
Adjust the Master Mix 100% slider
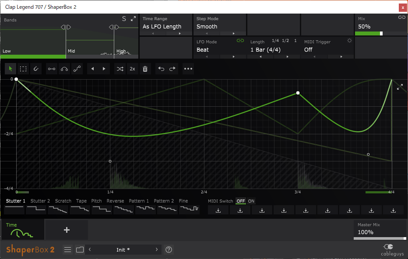tap(380, 238)
